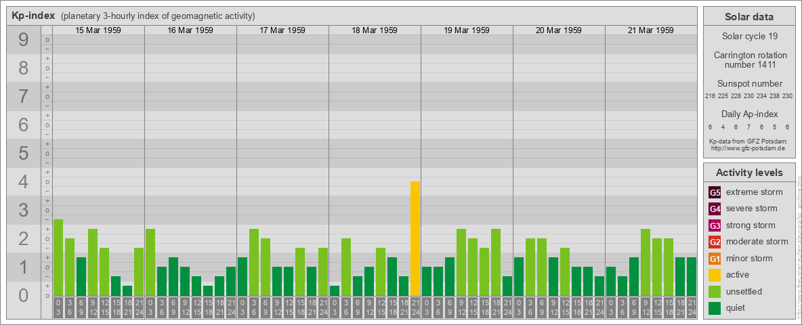Click the Kp scale number 2
Screen dimensions: 802x325
pyautogui.click(x=24, y=238)
